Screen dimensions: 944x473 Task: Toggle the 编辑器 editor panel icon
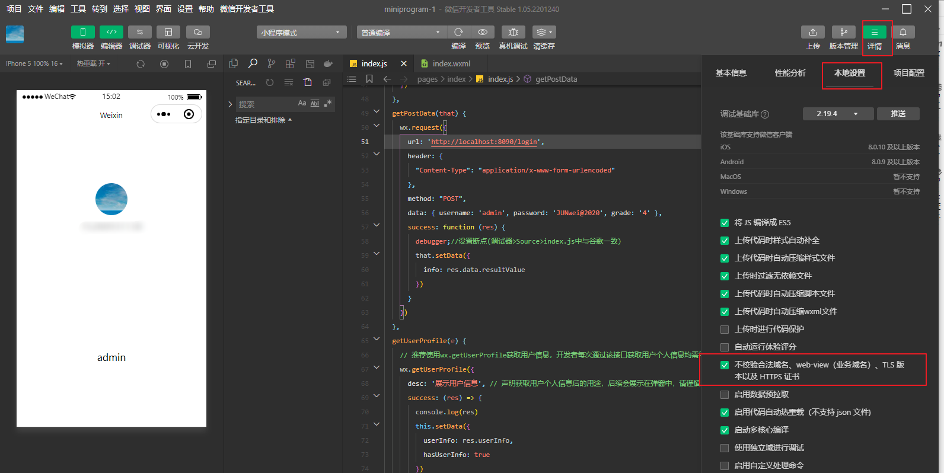tap(111, 32)
